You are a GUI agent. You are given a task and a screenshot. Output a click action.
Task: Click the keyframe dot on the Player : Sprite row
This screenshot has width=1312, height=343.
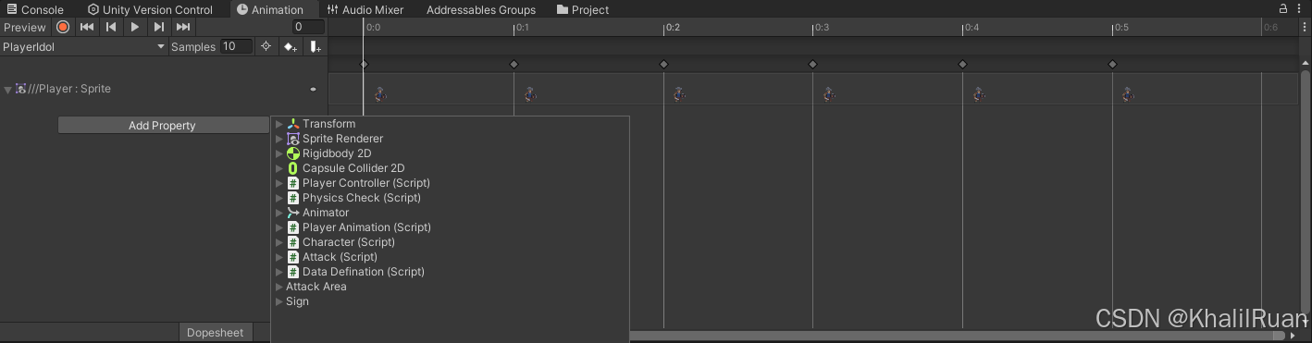point(313,90)
